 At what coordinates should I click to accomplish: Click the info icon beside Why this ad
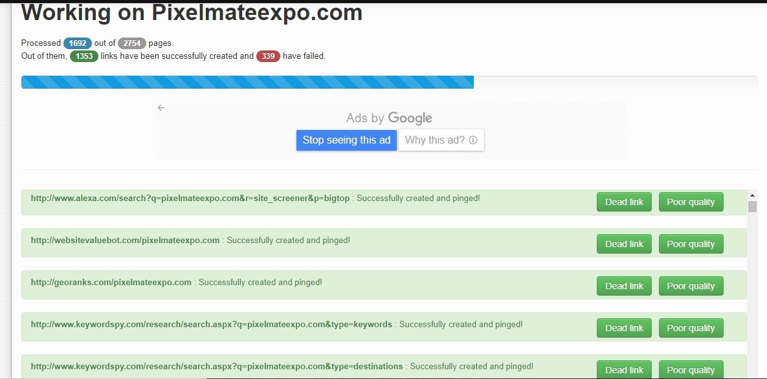(x=473, y=140)
